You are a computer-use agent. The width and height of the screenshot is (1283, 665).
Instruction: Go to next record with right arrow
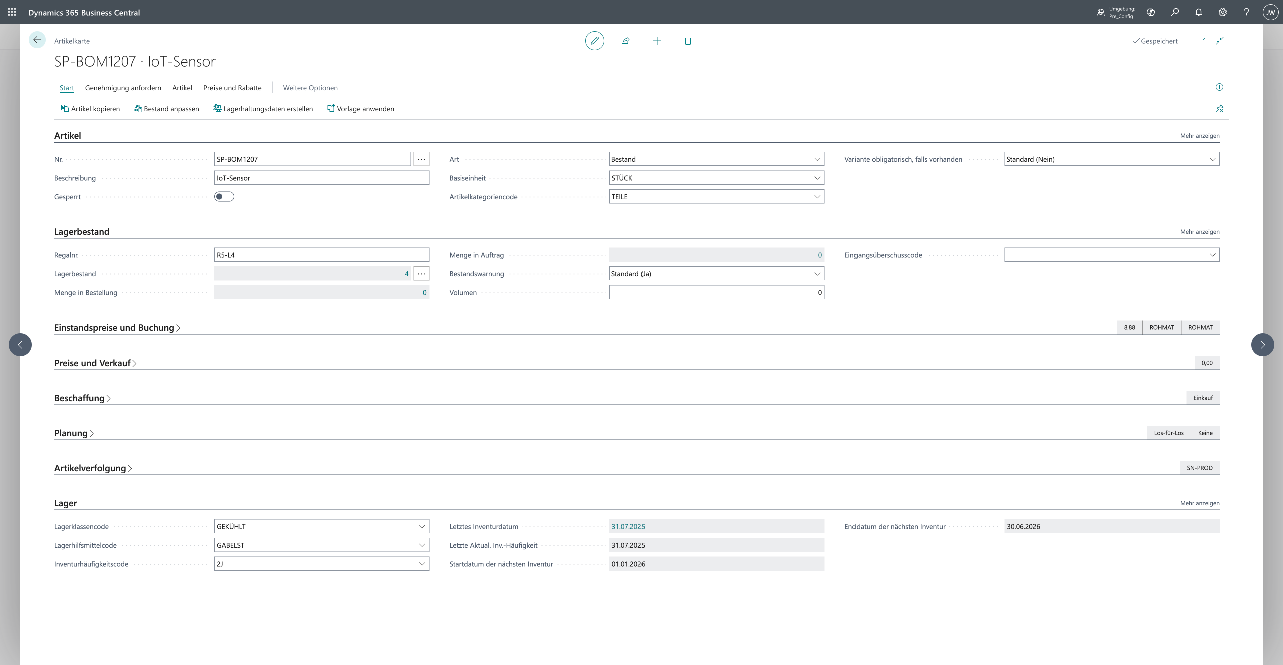click(x=1262, y=345)
